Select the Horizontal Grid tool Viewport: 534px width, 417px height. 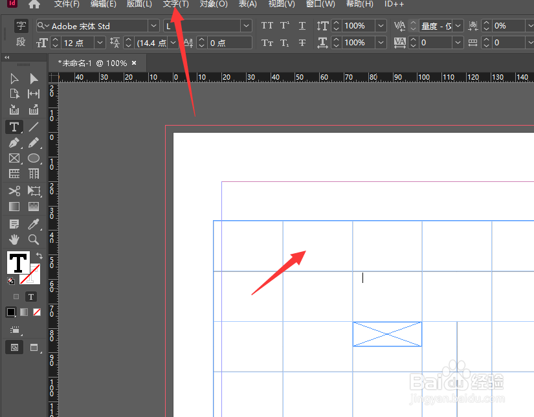click(14, 174)
